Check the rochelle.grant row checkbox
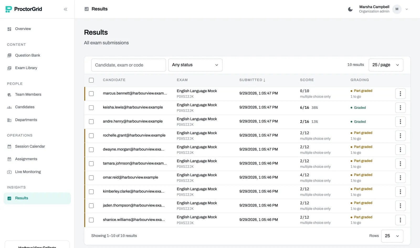This screenshot has width=420, height=248. pyautogui.click(x=91, y=136)
